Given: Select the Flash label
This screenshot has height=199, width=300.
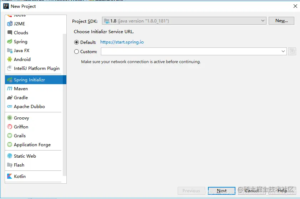Looking at the screenshot, I should tap(19, 165).
